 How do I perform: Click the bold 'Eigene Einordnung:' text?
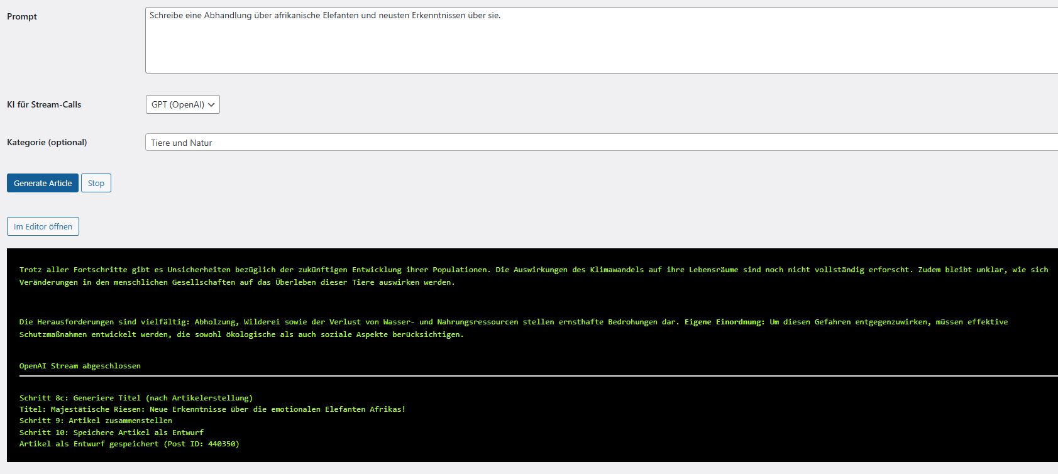[x=724, y=322]
